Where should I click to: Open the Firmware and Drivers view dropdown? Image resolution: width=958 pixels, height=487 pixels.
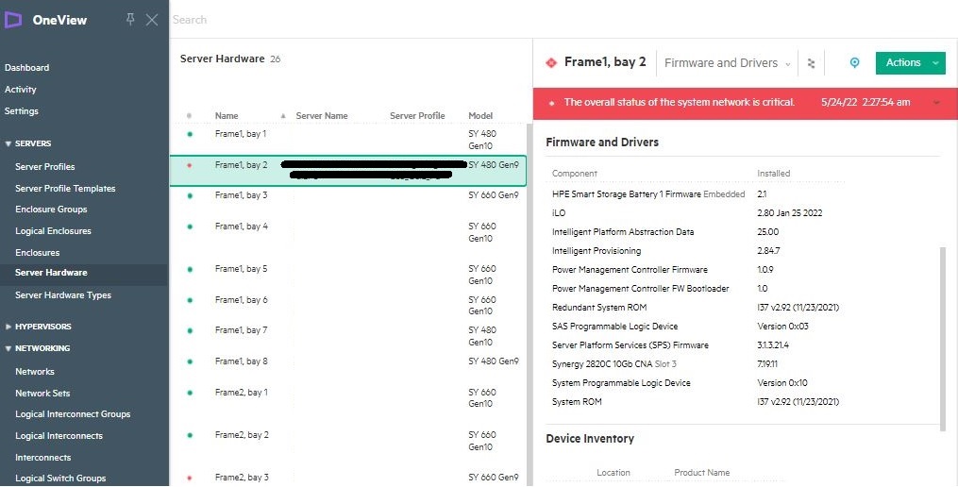(728, 63)
